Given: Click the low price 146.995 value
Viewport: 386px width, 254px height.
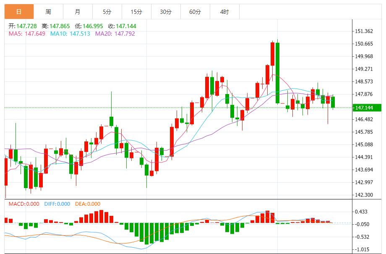Looking at the screenshot, I should [x=93, y=26].
